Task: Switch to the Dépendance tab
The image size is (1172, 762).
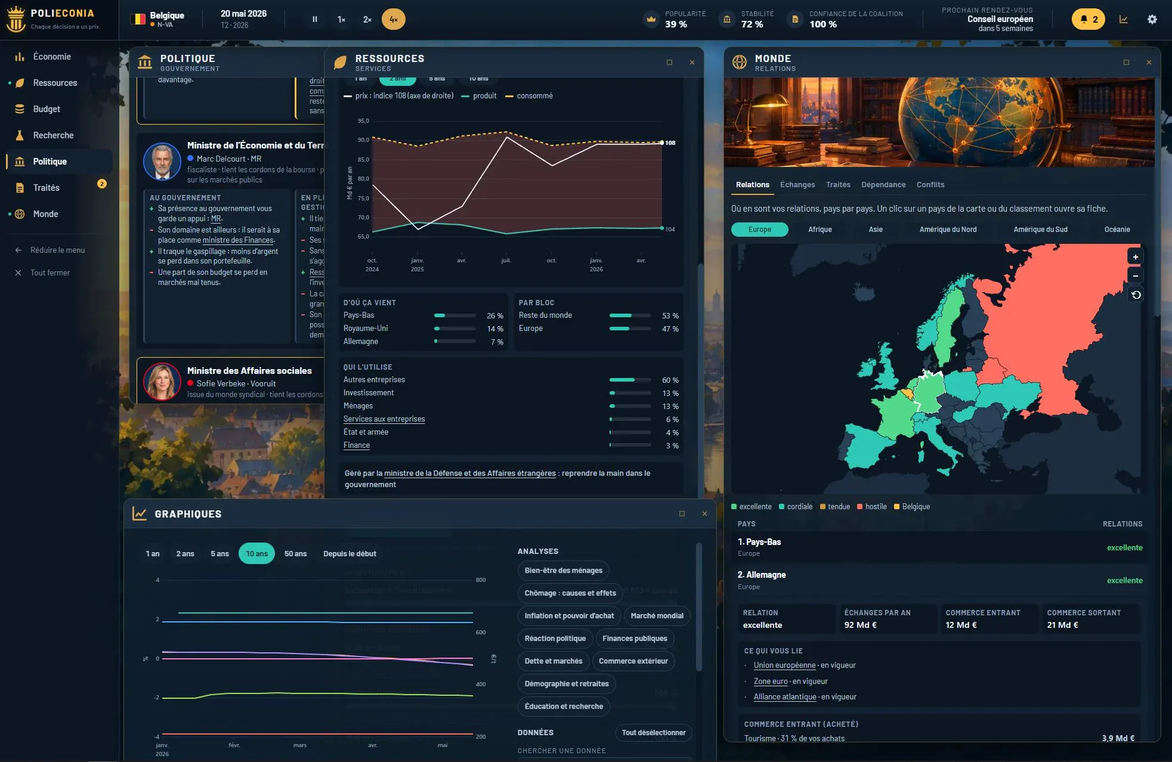Action: (x=883, y=185)
